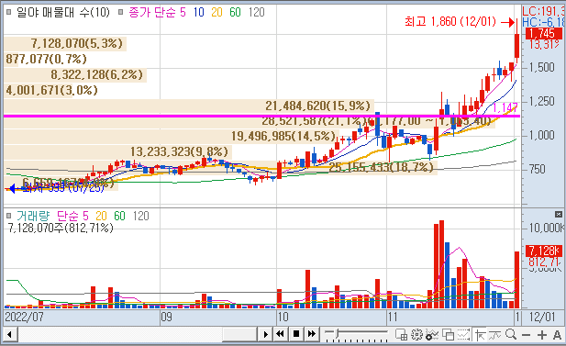Click the dotted range chart icon

pos(463,335)
